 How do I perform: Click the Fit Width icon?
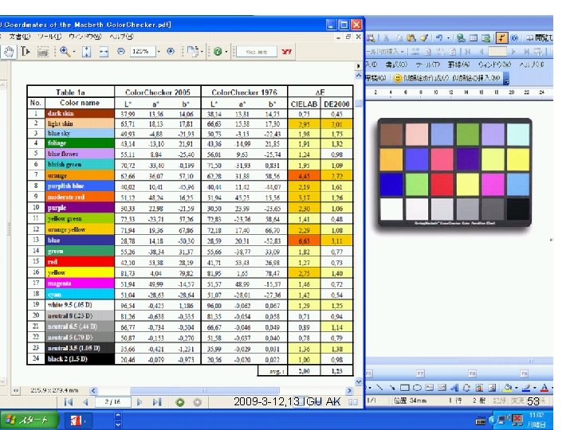click(x=104, y=52)
